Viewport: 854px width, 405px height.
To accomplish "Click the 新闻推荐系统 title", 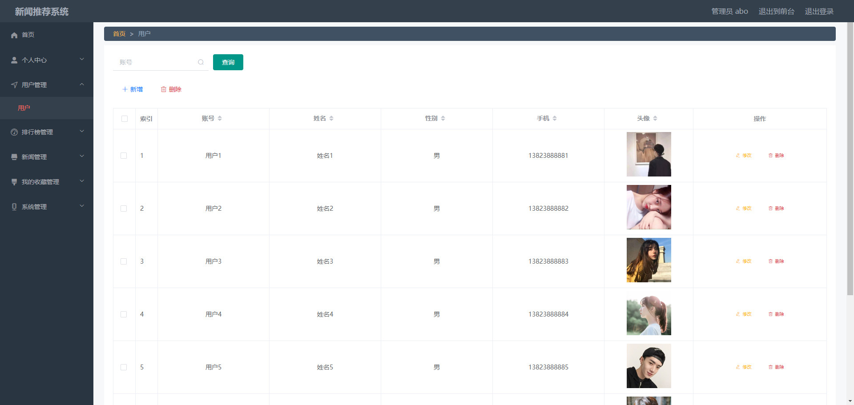I will click(42, 12).
